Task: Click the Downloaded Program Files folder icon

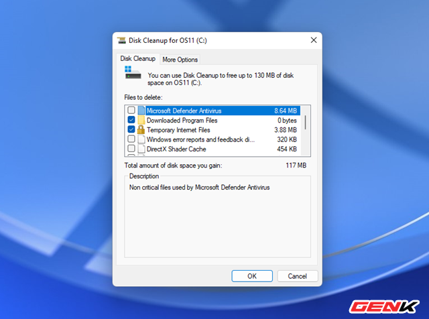Action: (141, 120)
